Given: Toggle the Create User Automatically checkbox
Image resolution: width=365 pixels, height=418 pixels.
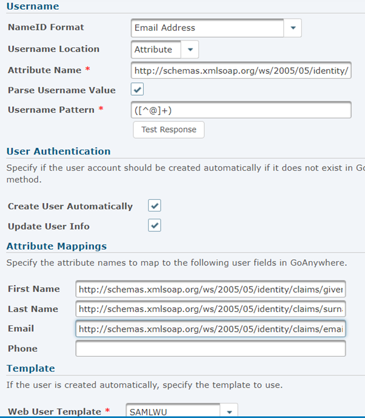Looking at the screenshot, I should (155, 205).
